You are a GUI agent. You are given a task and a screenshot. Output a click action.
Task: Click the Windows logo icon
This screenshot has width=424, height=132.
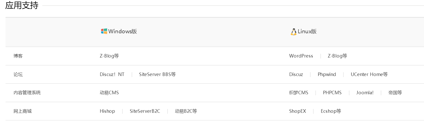(104, 31)
